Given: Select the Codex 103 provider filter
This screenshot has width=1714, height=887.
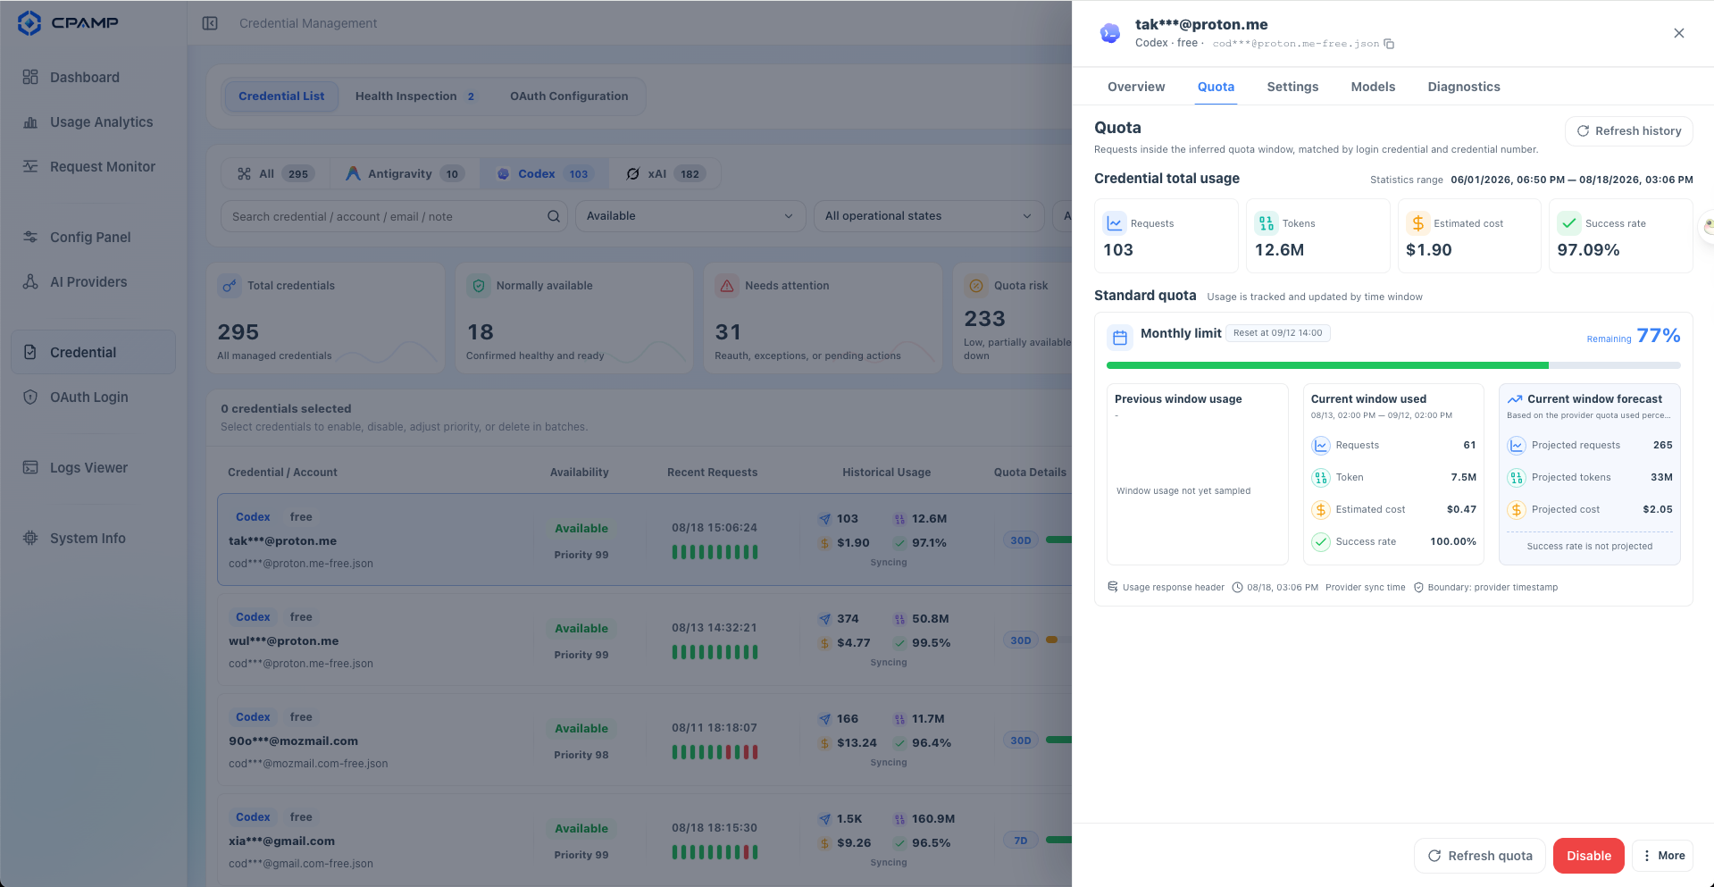Looking at the screenshot, I should 545,173.
